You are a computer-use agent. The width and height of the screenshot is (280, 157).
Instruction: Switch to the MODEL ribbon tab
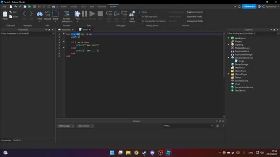pos(74,7)
